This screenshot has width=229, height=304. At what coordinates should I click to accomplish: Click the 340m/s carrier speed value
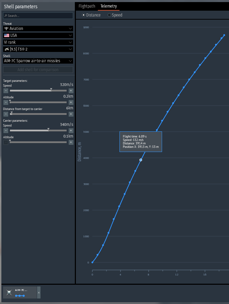(67, 124)
